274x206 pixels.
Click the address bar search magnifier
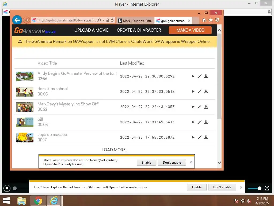pos(99,20)
